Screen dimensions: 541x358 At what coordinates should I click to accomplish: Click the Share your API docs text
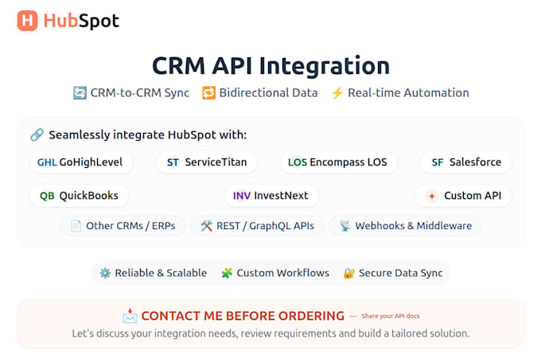[x=391, y=316]
